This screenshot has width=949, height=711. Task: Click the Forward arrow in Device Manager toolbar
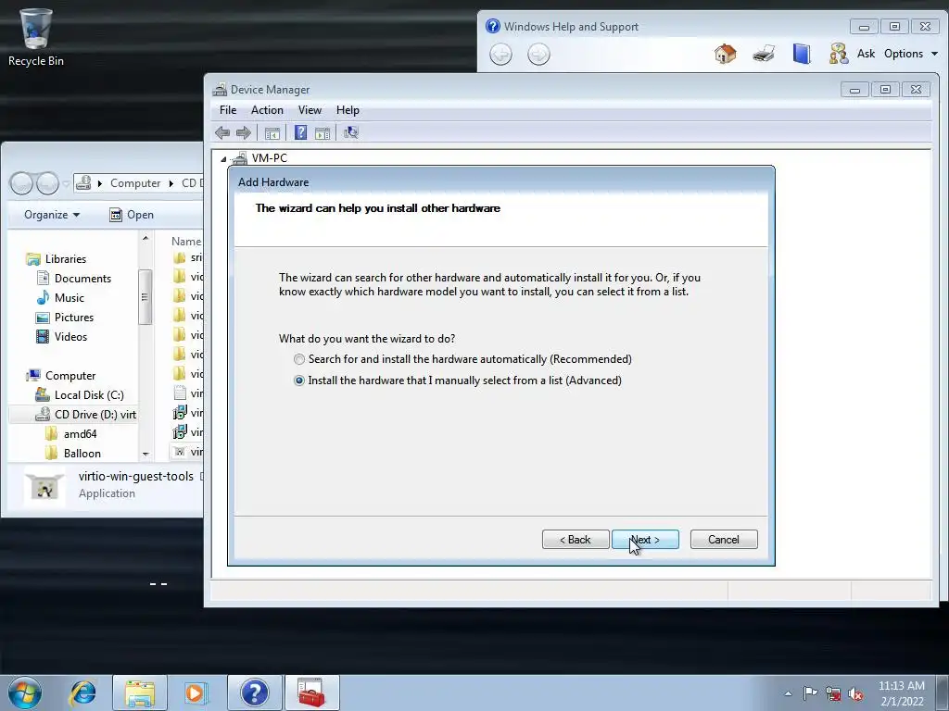244,133
